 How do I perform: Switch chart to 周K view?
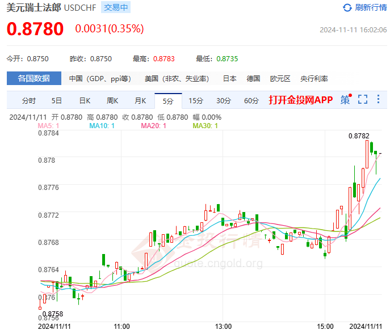point(112,100)
